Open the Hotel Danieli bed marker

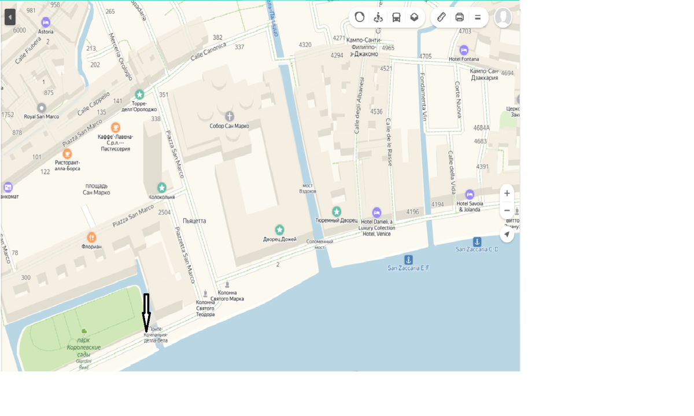pyautogui.click(x=376, y=213)
